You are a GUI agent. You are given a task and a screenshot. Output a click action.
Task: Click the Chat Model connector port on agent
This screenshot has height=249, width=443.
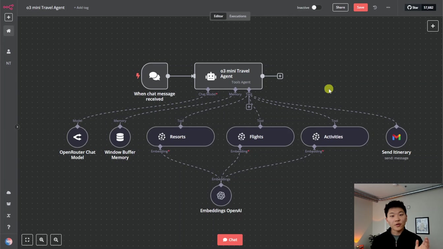coord(208,90)
